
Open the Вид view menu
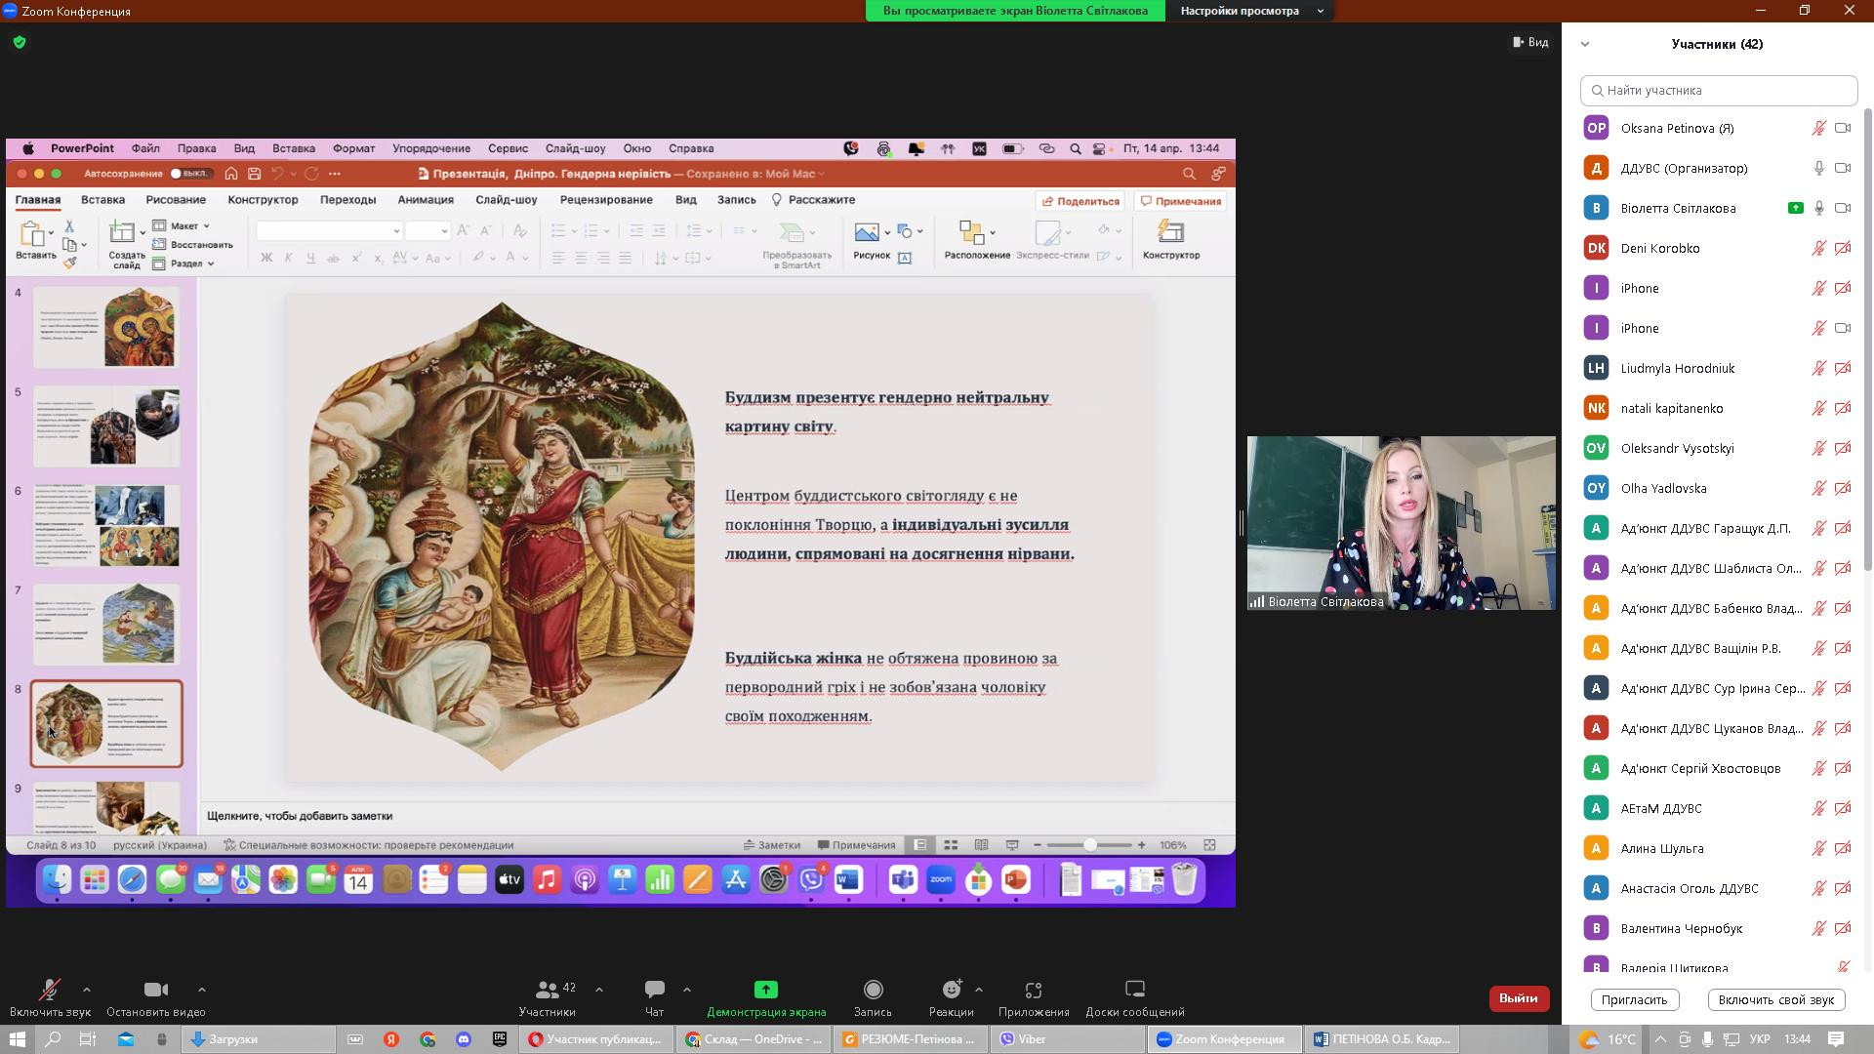(x=1530, y=42)
